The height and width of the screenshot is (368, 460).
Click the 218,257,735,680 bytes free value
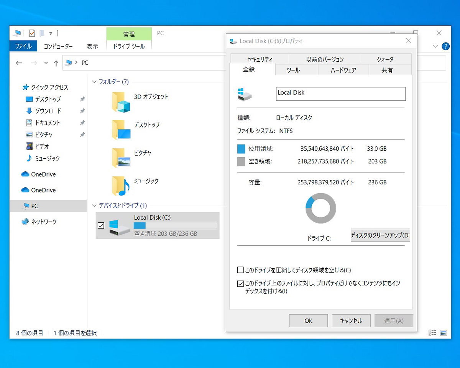pyautogui.click(x=325, y=161)
